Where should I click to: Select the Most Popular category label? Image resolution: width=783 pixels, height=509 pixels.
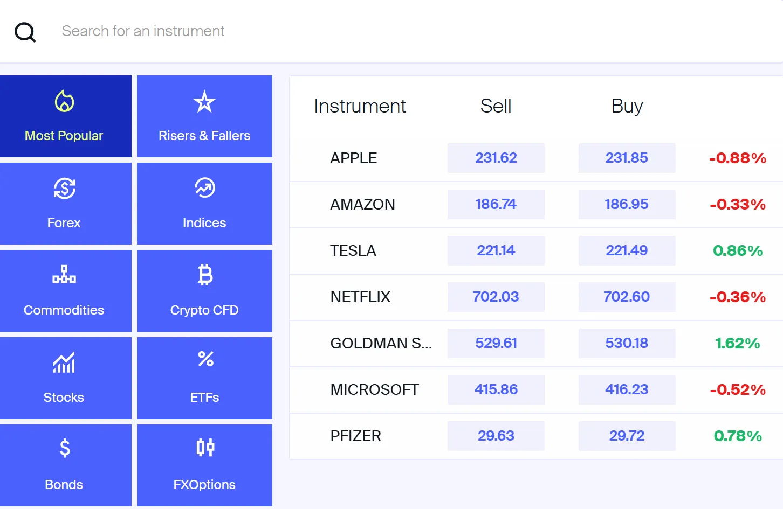tap(64, 136)
